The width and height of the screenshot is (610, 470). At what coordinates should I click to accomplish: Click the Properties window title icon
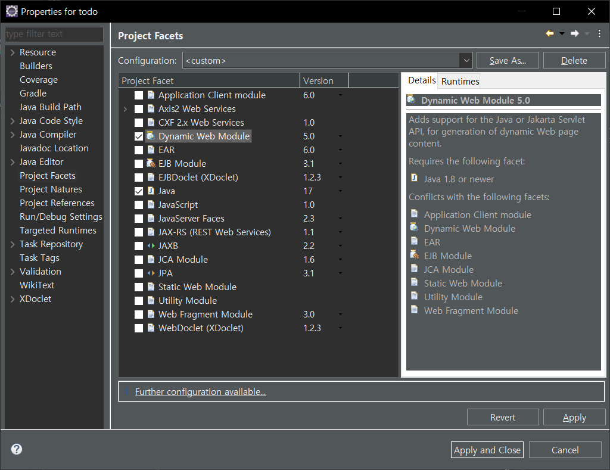pyautogui.click(x=12, y=11)
